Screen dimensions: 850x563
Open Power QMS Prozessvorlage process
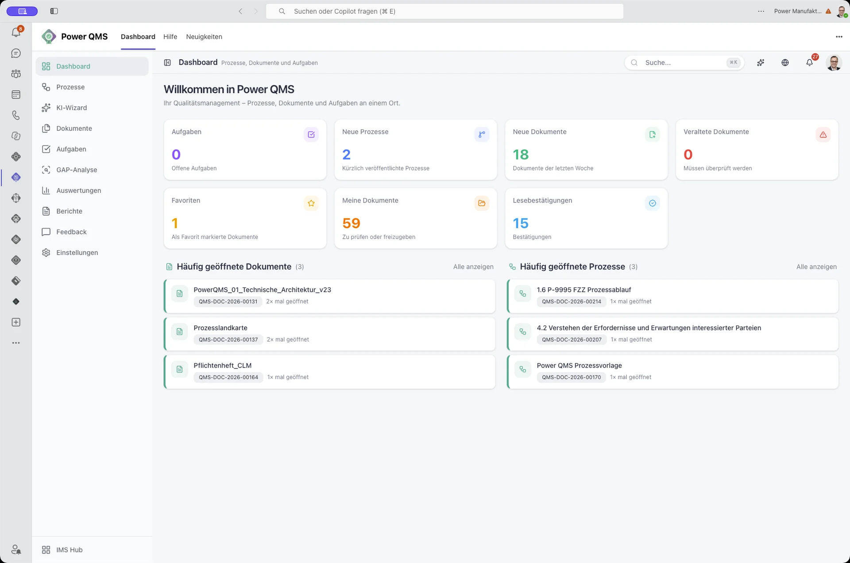click(x=672, y=372)
